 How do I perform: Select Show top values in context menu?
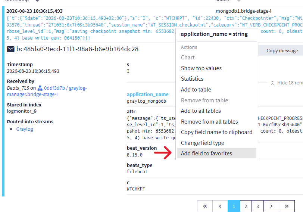(x=201, y=68)
